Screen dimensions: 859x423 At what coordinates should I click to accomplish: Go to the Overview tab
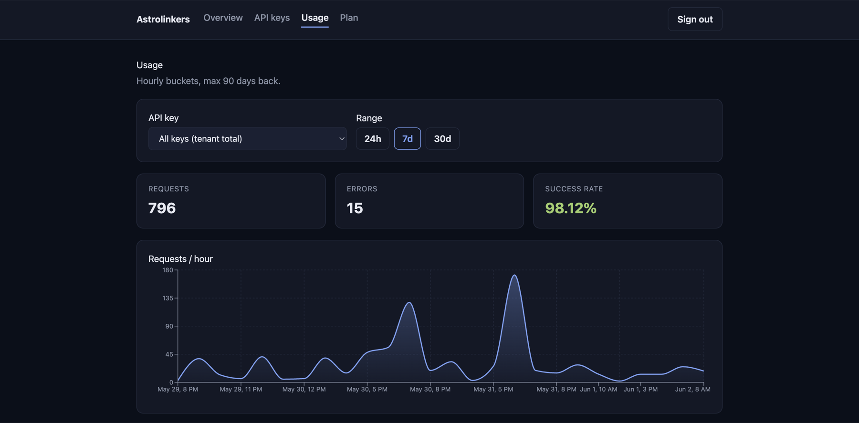tap(223, 18)
